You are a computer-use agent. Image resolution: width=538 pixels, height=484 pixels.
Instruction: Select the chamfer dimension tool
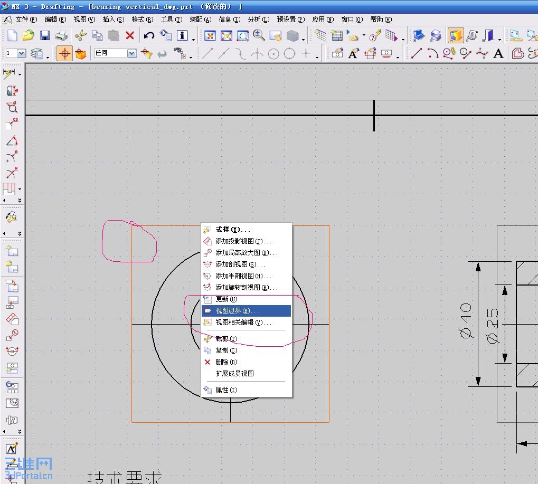[12, 124]
